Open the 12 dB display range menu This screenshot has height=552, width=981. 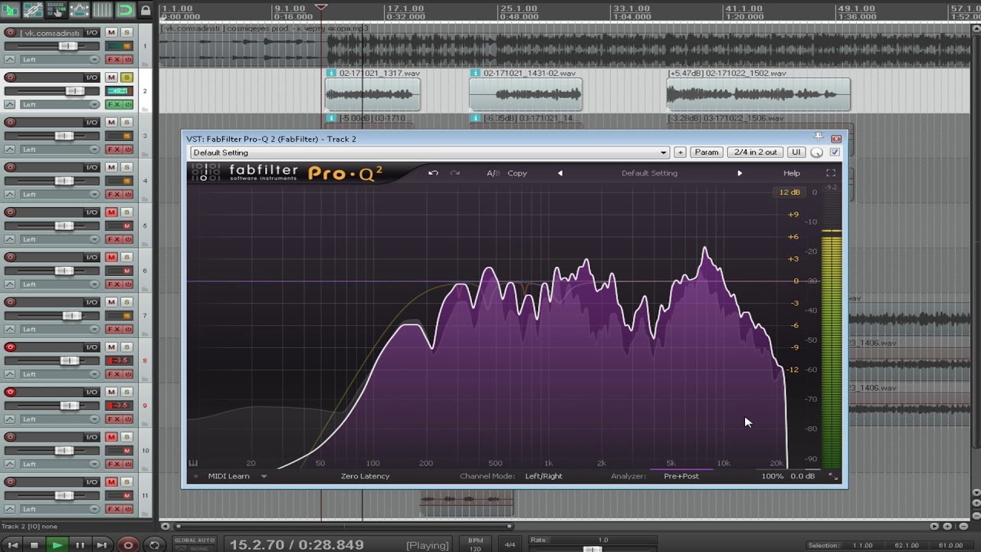point(789,192)
